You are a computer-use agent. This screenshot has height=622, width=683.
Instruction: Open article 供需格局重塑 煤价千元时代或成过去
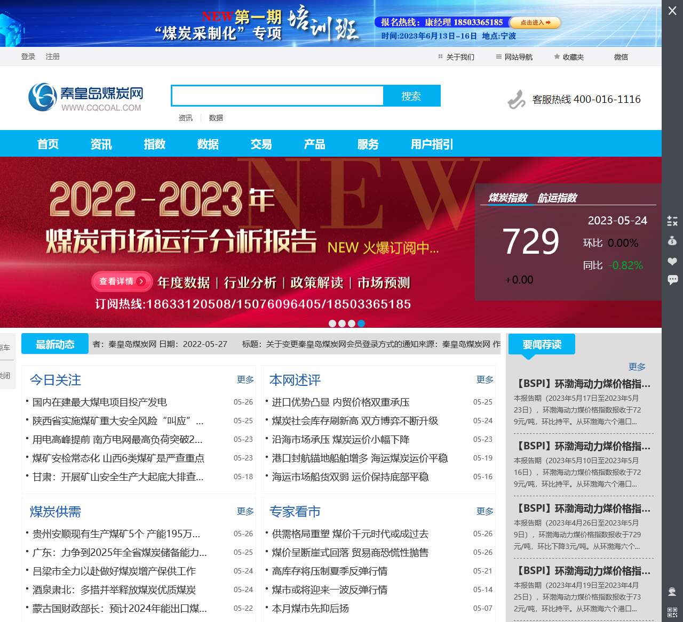pyautogui.click(x=350, y=534)
